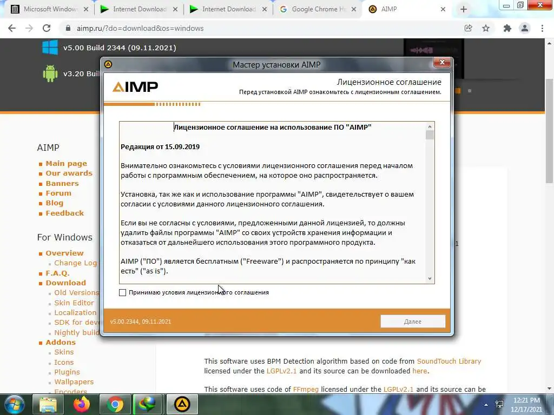This screenshot has height=415, width=554.
Task: Go forward in Chrome history
Action: (29, 28)
